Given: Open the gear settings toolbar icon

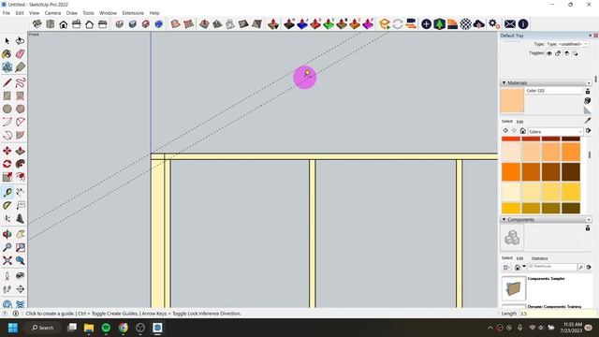Looking at the screenshot, I should click(493, 24).
